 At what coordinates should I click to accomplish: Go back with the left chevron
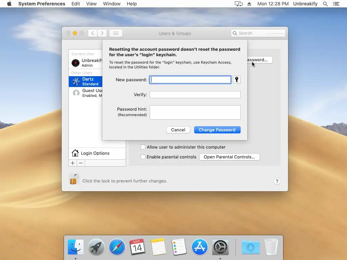[x=93, y=33]
